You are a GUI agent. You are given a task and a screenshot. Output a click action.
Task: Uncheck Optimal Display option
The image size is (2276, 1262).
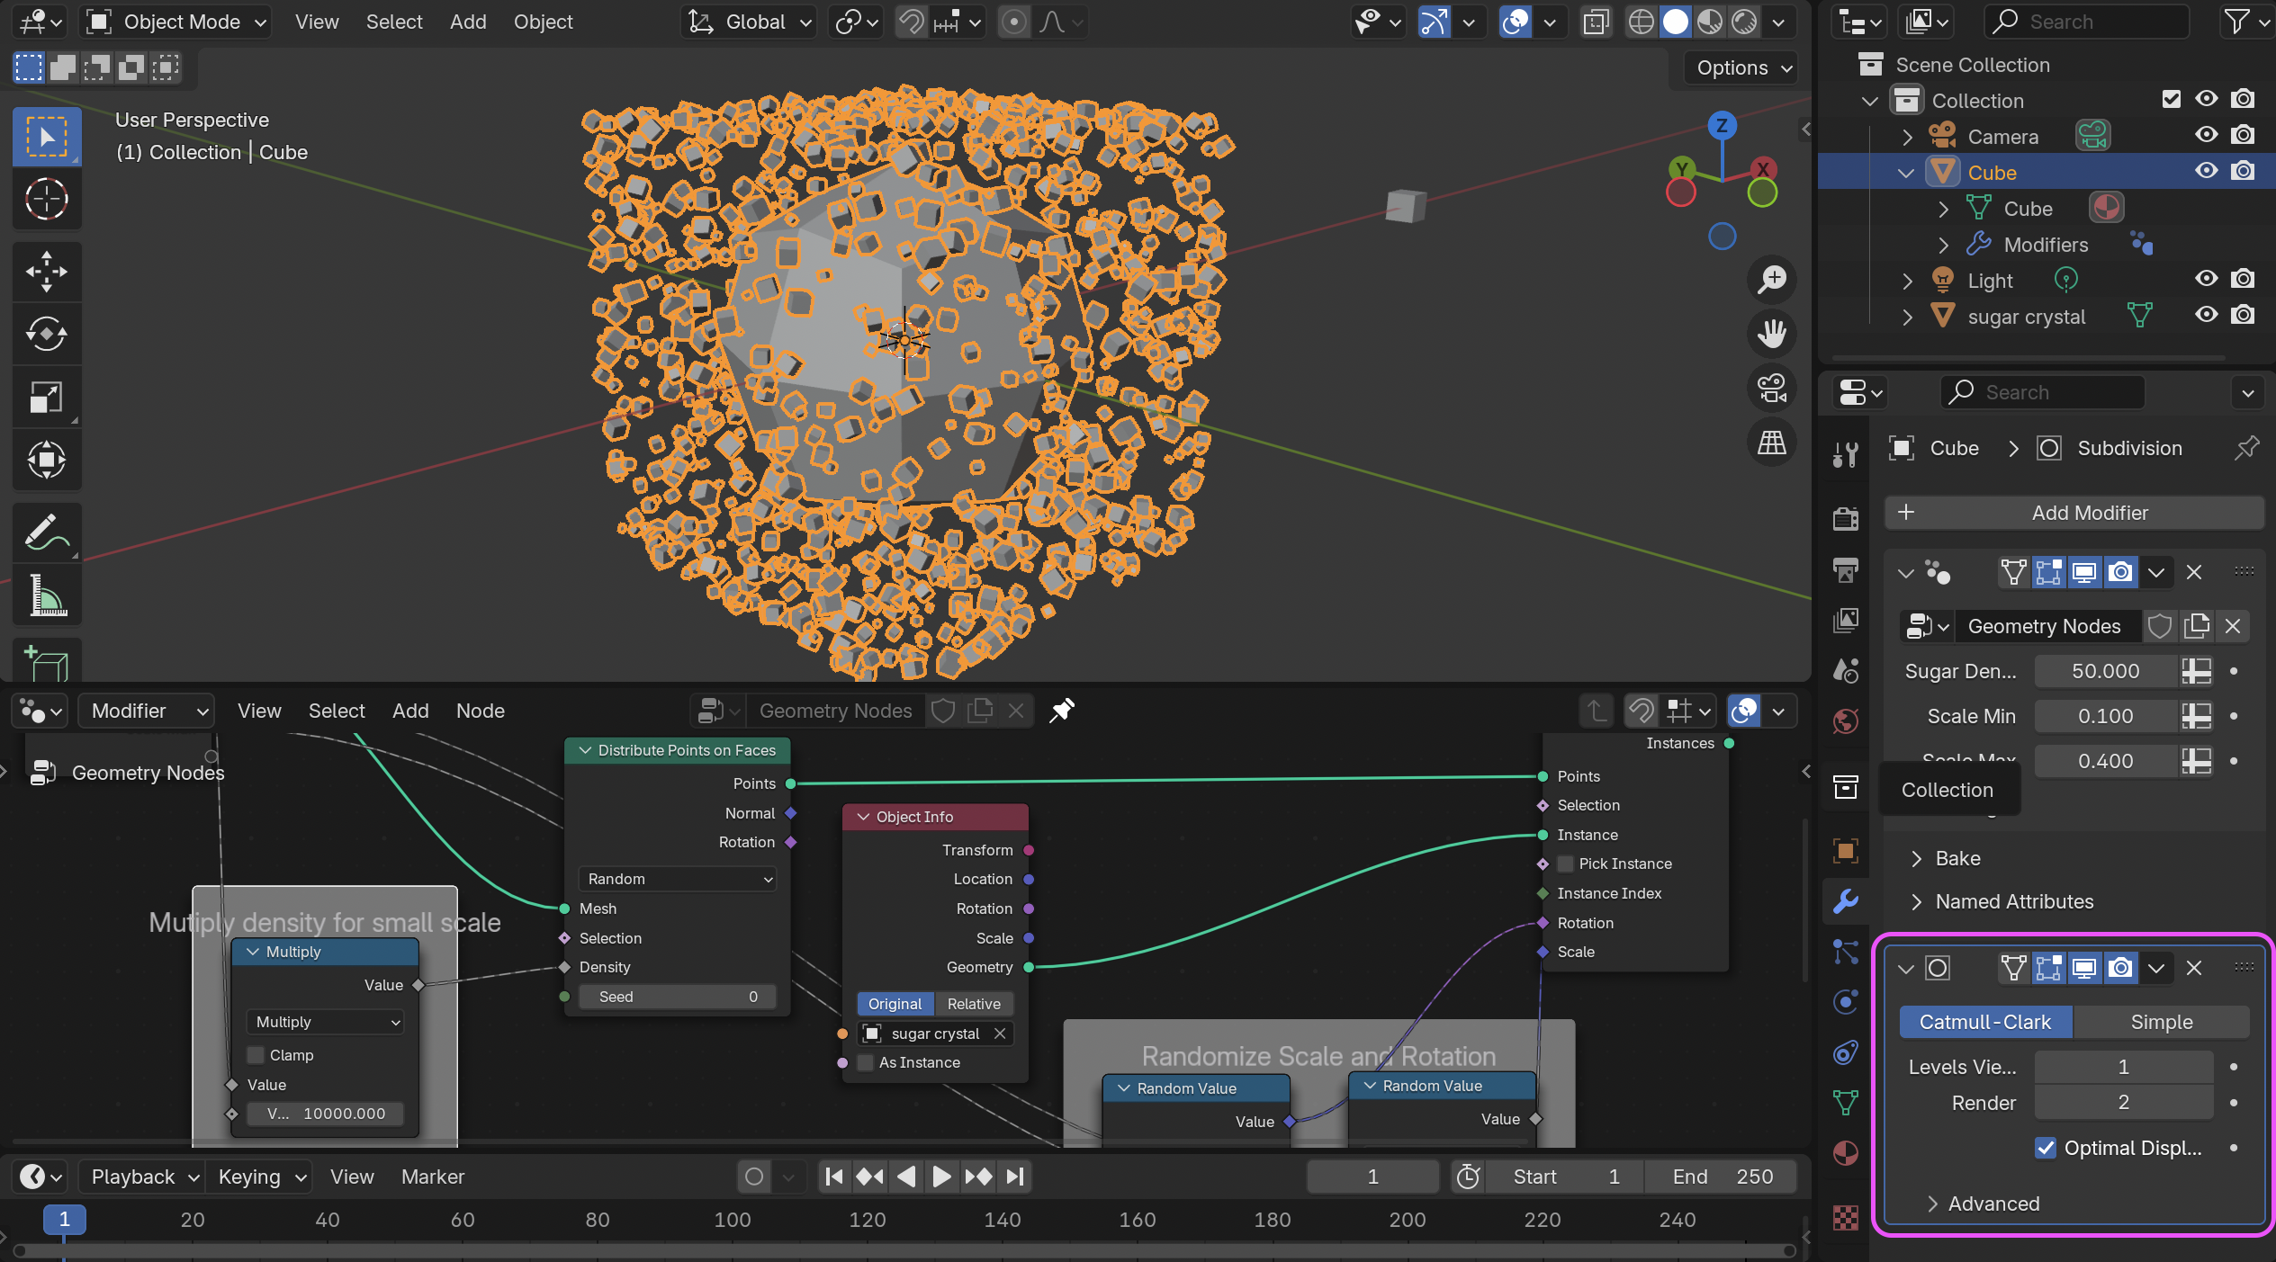(x=2045, y=1148)
